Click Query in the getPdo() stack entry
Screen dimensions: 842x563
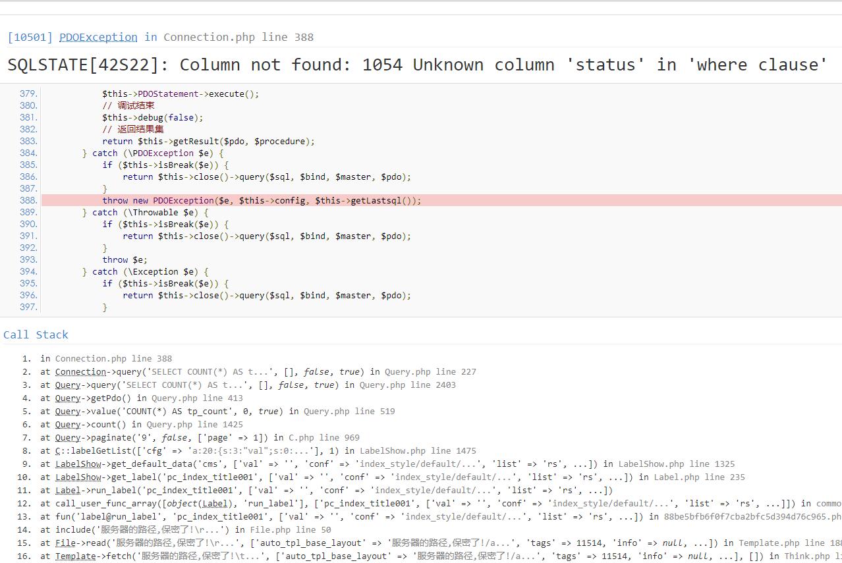point(68,398)
